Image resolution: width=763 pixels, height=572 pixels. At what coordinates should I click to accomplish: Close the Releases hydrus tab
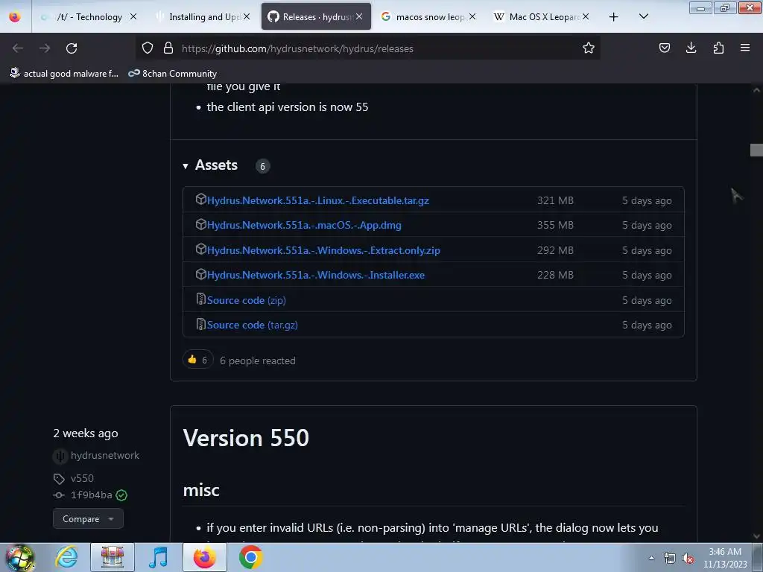click(x=359, y=16)
